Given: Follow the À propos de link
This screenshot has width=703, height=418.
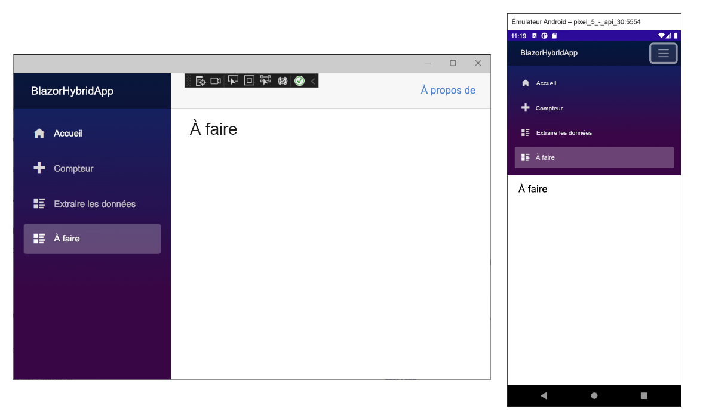Looking at the screenshot, I should [x=448, y=91].
